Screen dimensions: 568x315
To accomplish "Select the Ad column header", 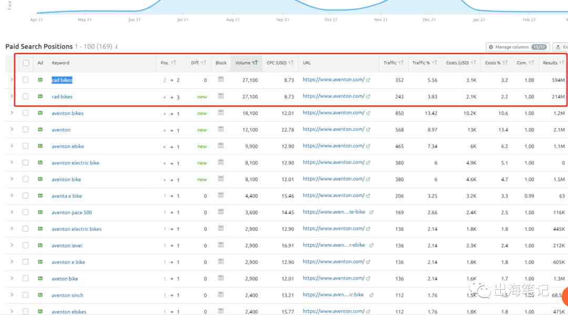I will (40, 63).
